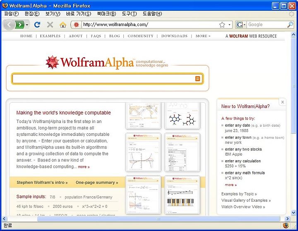Open the COMMUNITY navigation link

click(x=140, y=36)
